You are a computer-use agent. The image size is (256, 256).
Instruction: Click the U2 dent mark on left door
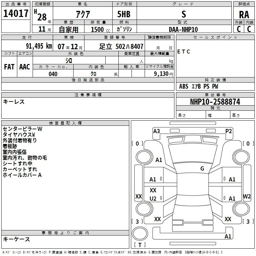[x=153, y=198]
